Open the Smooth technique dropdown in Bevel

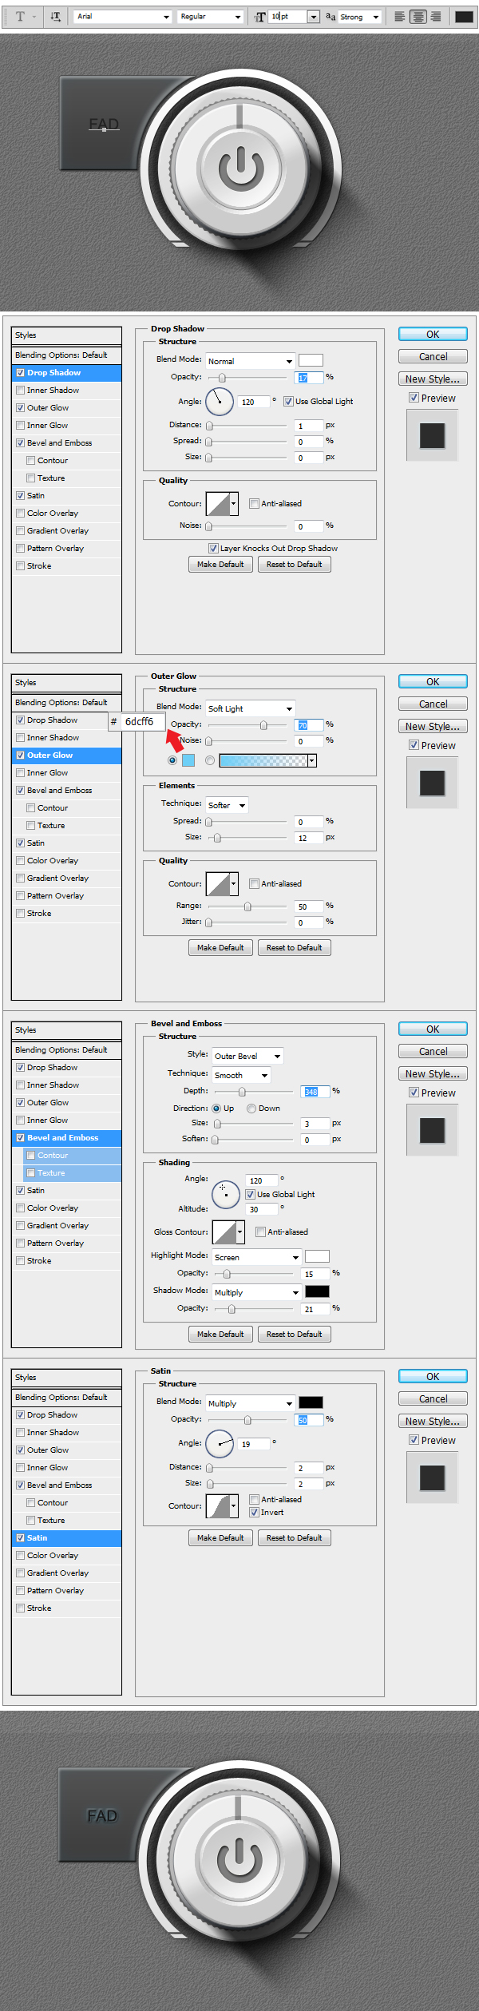pos(240,1075)
